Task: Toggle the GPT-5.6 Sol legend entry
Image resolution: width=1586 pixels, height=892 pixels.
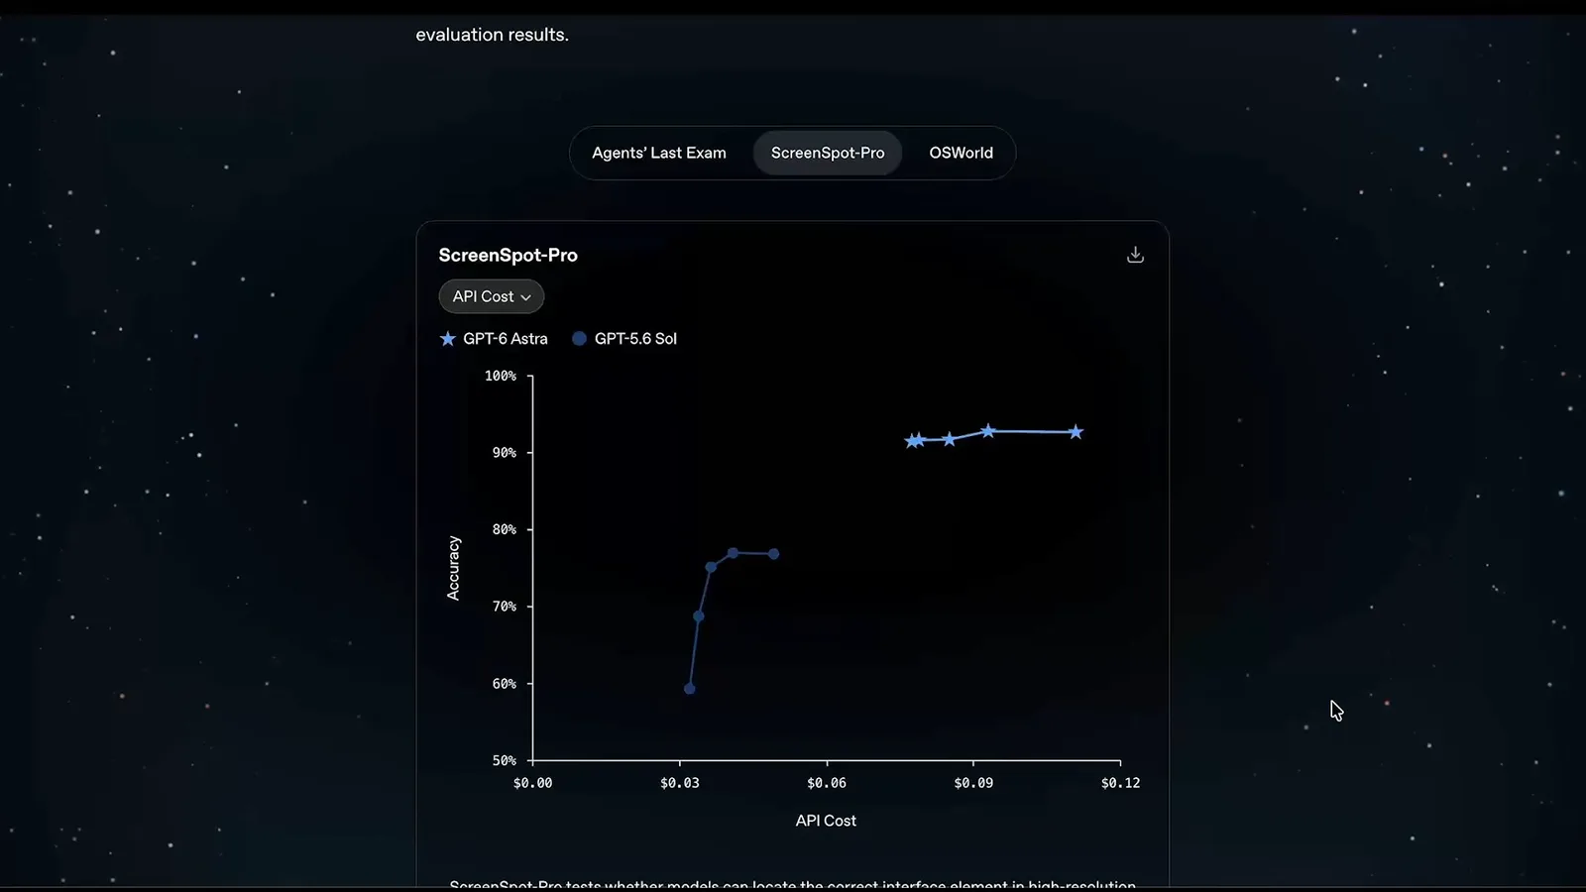Action: [624, 339]
